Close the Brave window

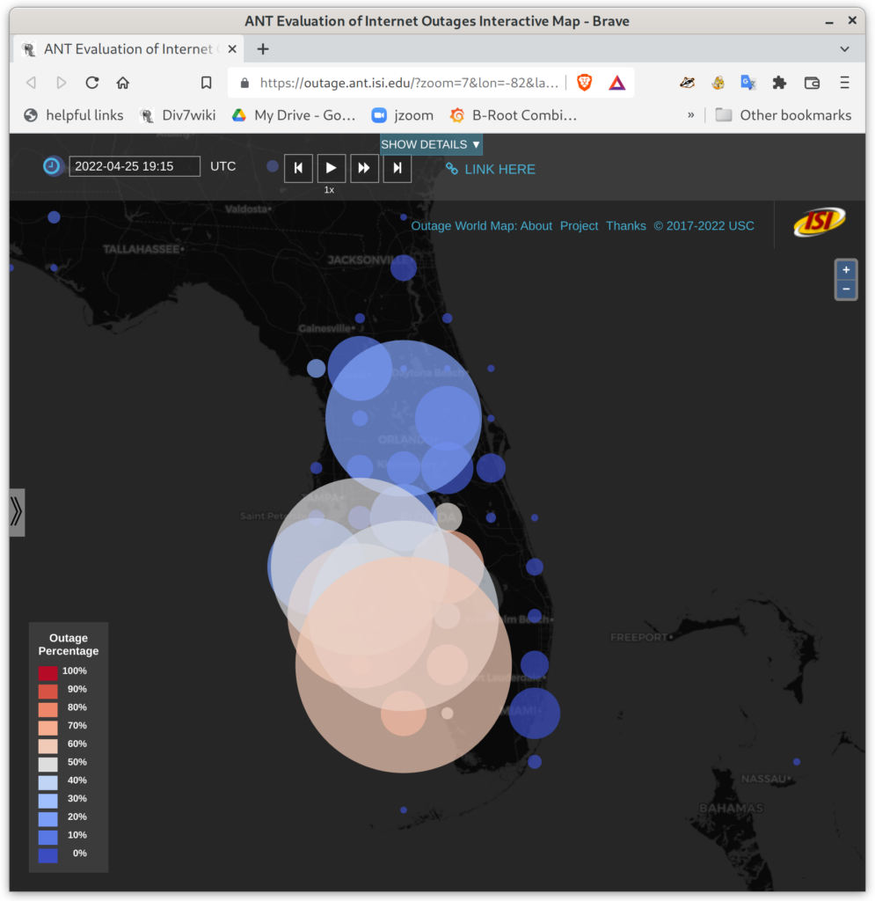(853, 21)
